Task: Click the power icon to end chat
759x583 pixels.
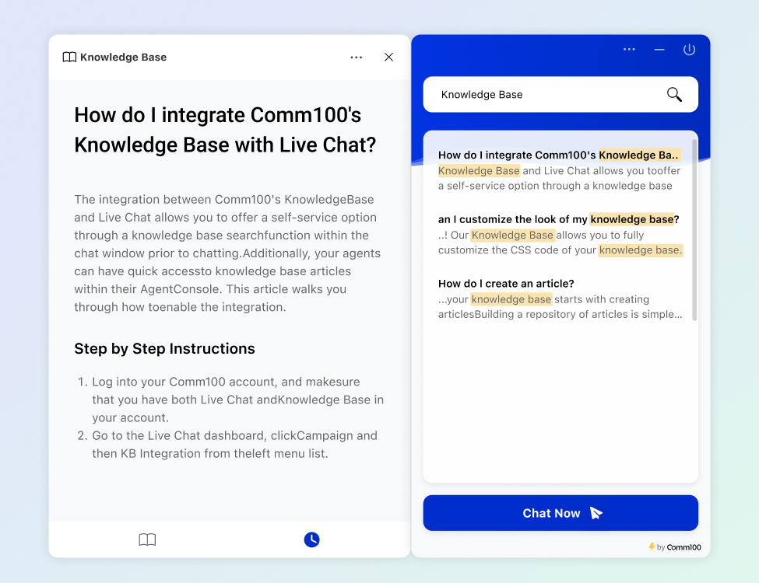Action: pyautogui.click(x=689, y=49)
